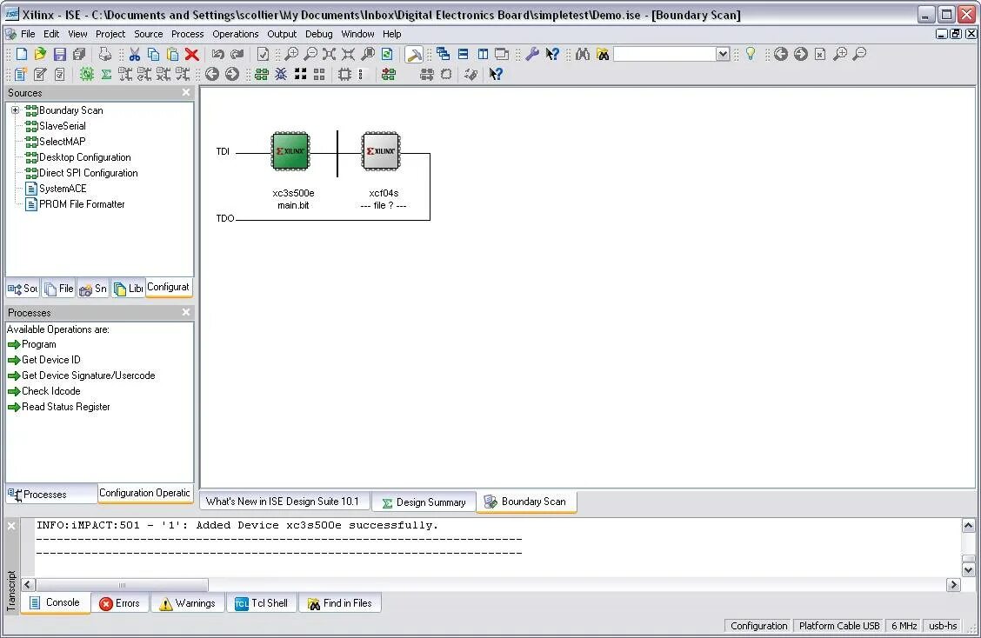Open the Errors transcript tab

click(119, 603)
